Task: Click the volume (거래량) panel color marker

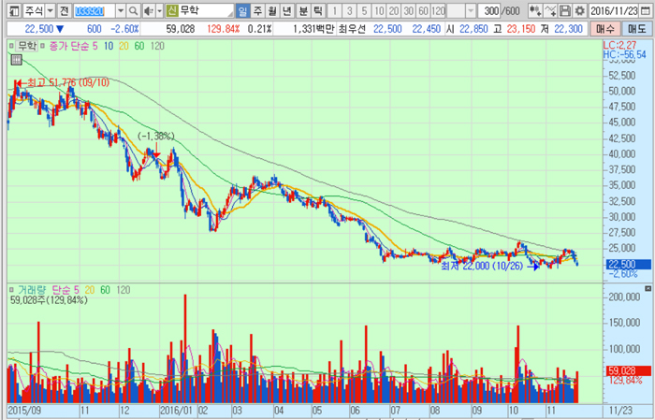Action: pyautogui.click(x=12, y=289)
